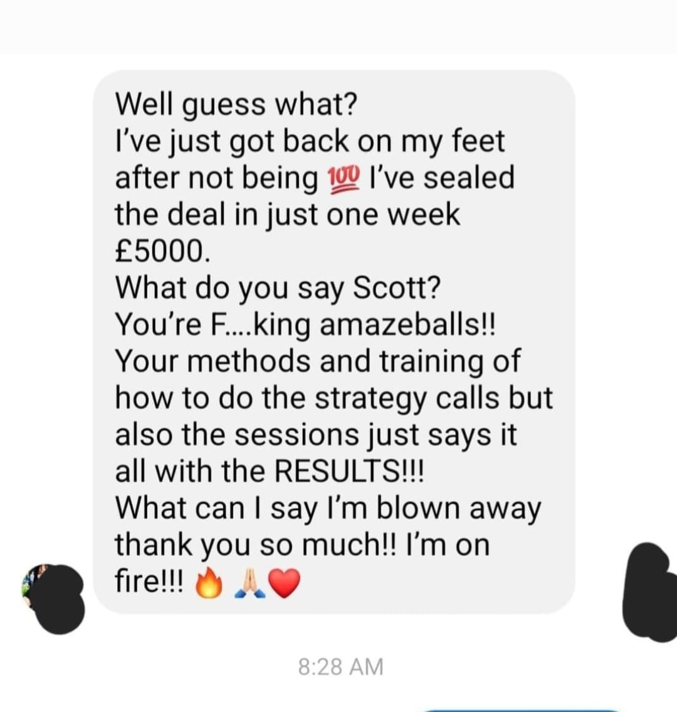Tap the red 100 emoji in message
The width and height of the screenshot is (677, 712).
coord(344,178)
